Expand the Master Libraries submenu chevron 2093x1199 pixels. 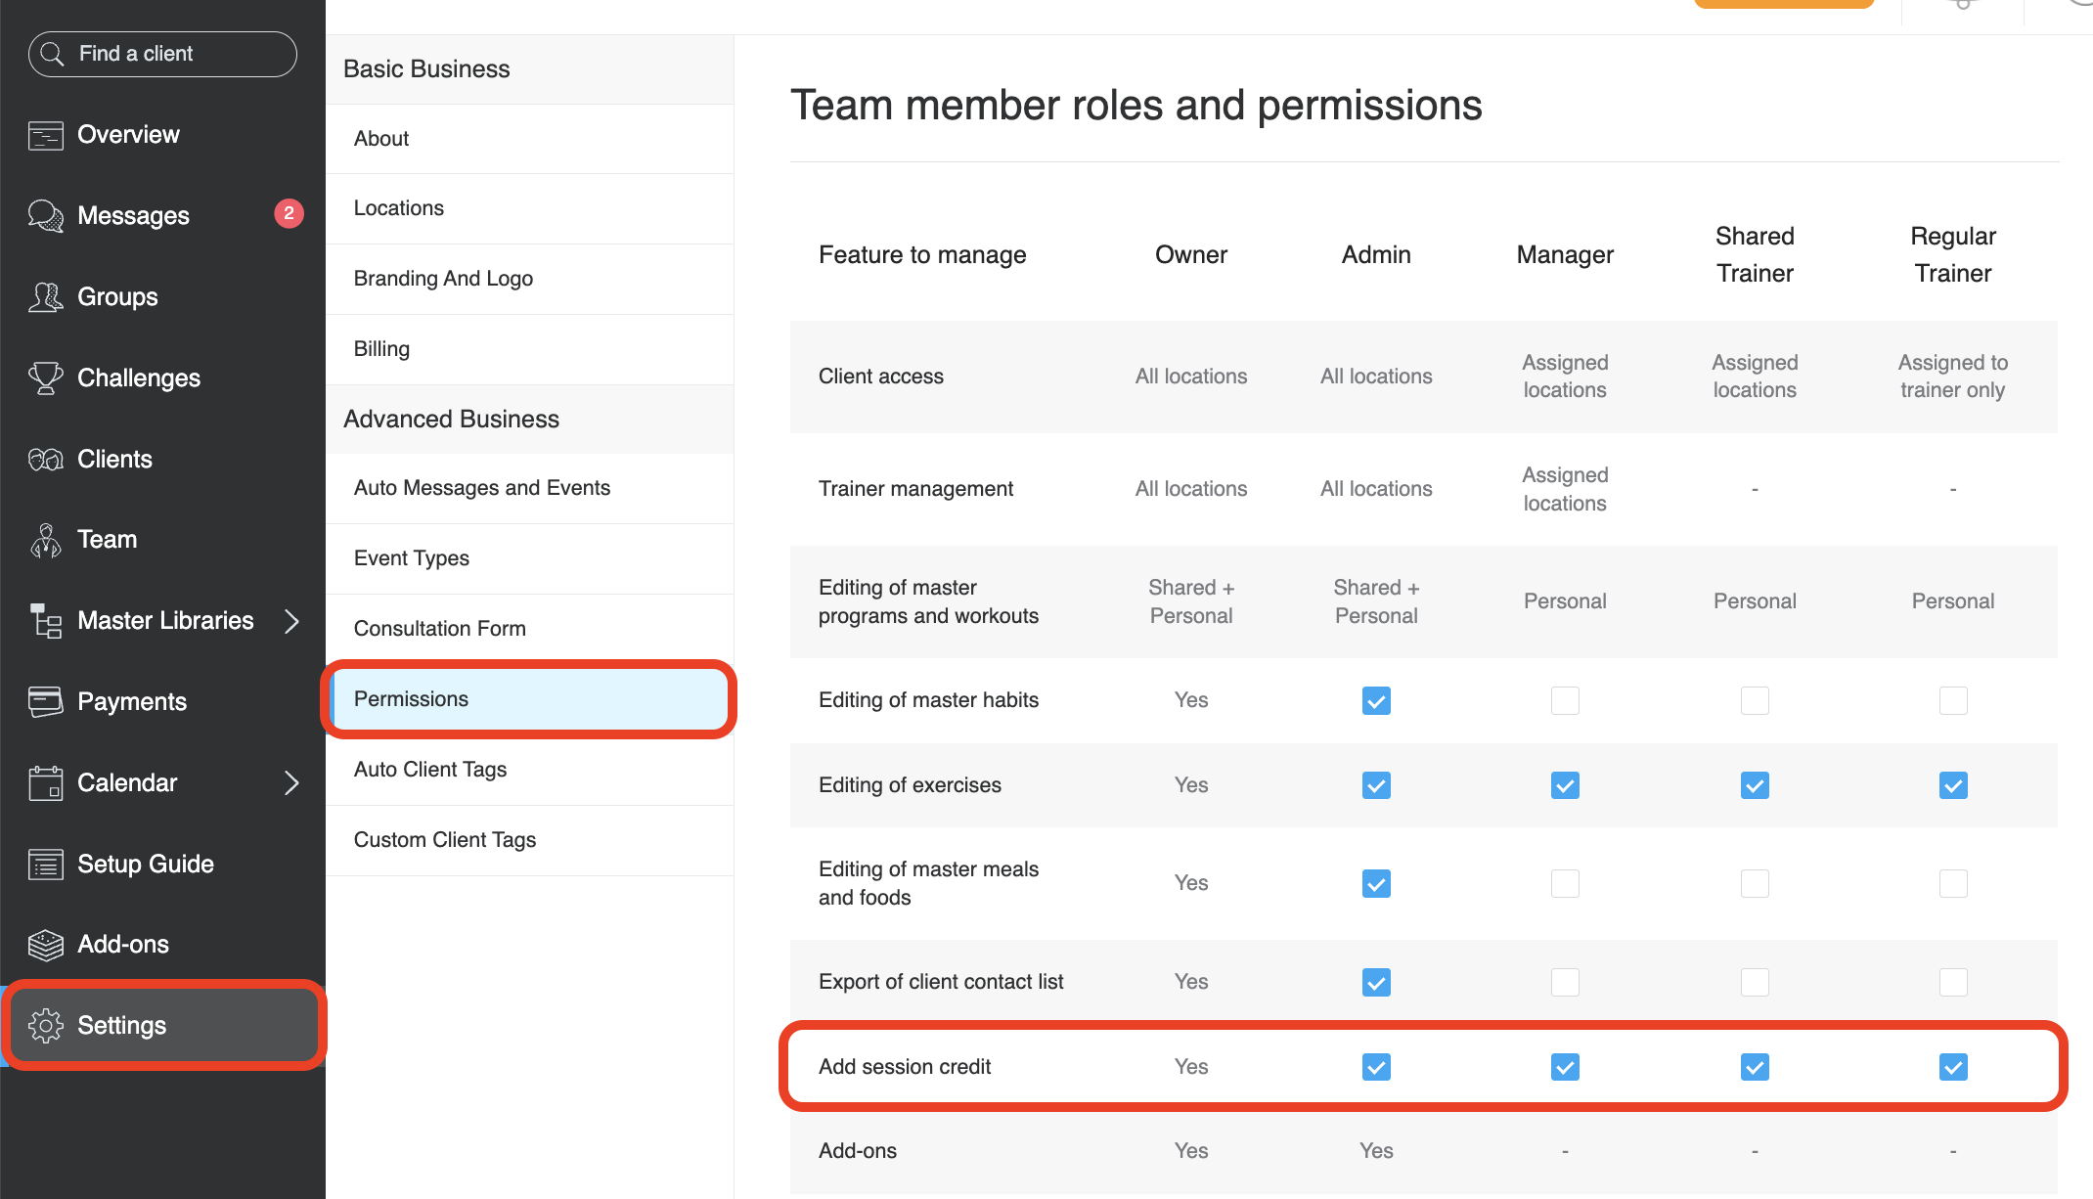coord(291,621)
